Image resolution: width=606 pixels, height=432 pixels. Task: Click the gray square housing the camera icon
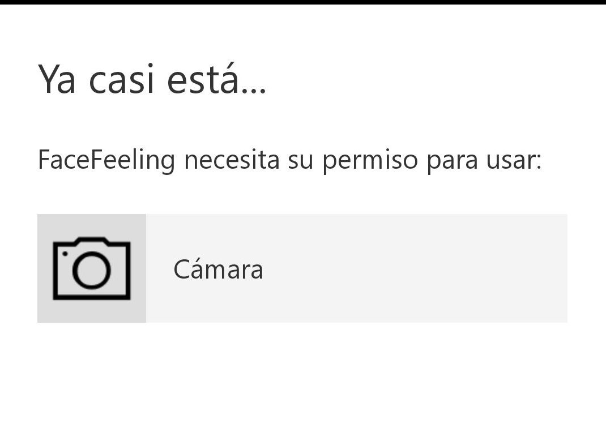pyautogui.click(x=92, y=268)
